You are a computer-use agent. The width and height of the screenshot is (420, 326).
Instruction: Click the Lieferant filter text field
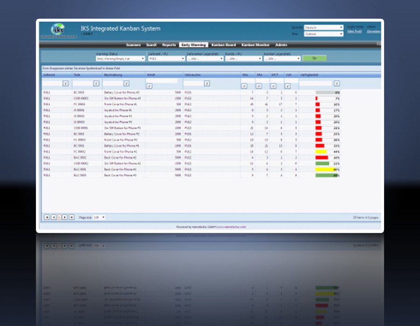click(x=52, y=84)
